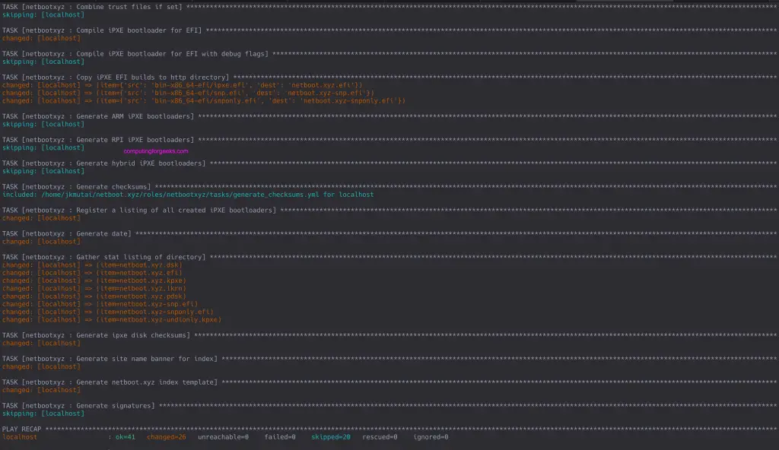Click 'skipping: [localhost]' under Generate signatures task
The image size is (779, 450).
pos(43,414)
